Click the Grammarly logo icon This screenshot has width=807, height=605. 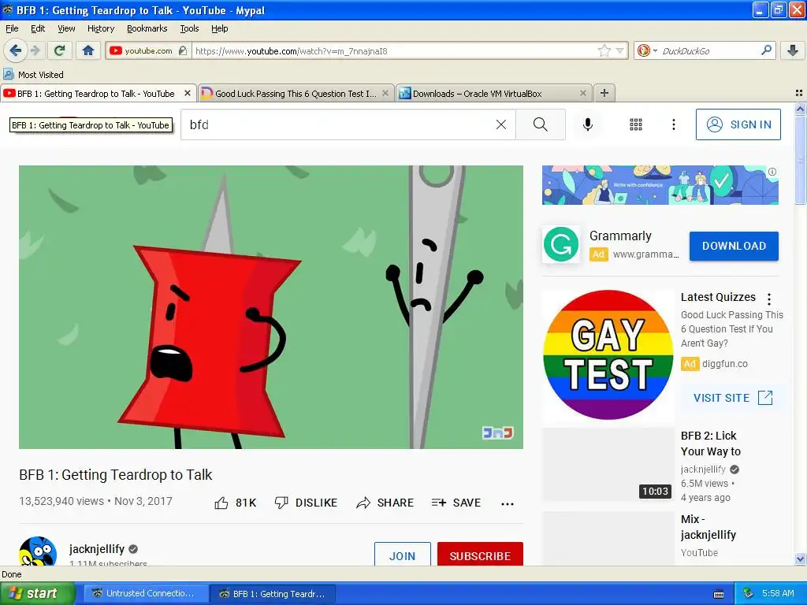[x=561, y=244]
